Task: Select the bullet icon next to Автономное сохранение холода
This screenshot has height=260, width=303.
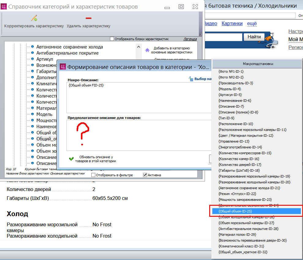Action: [32, 47]
